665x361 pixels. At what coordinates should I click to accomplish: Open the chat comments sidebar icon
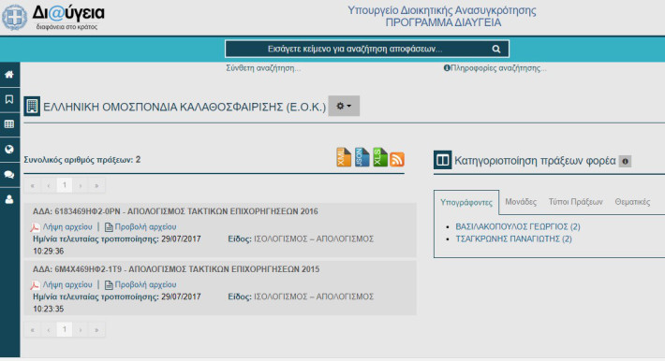point(9,175)
